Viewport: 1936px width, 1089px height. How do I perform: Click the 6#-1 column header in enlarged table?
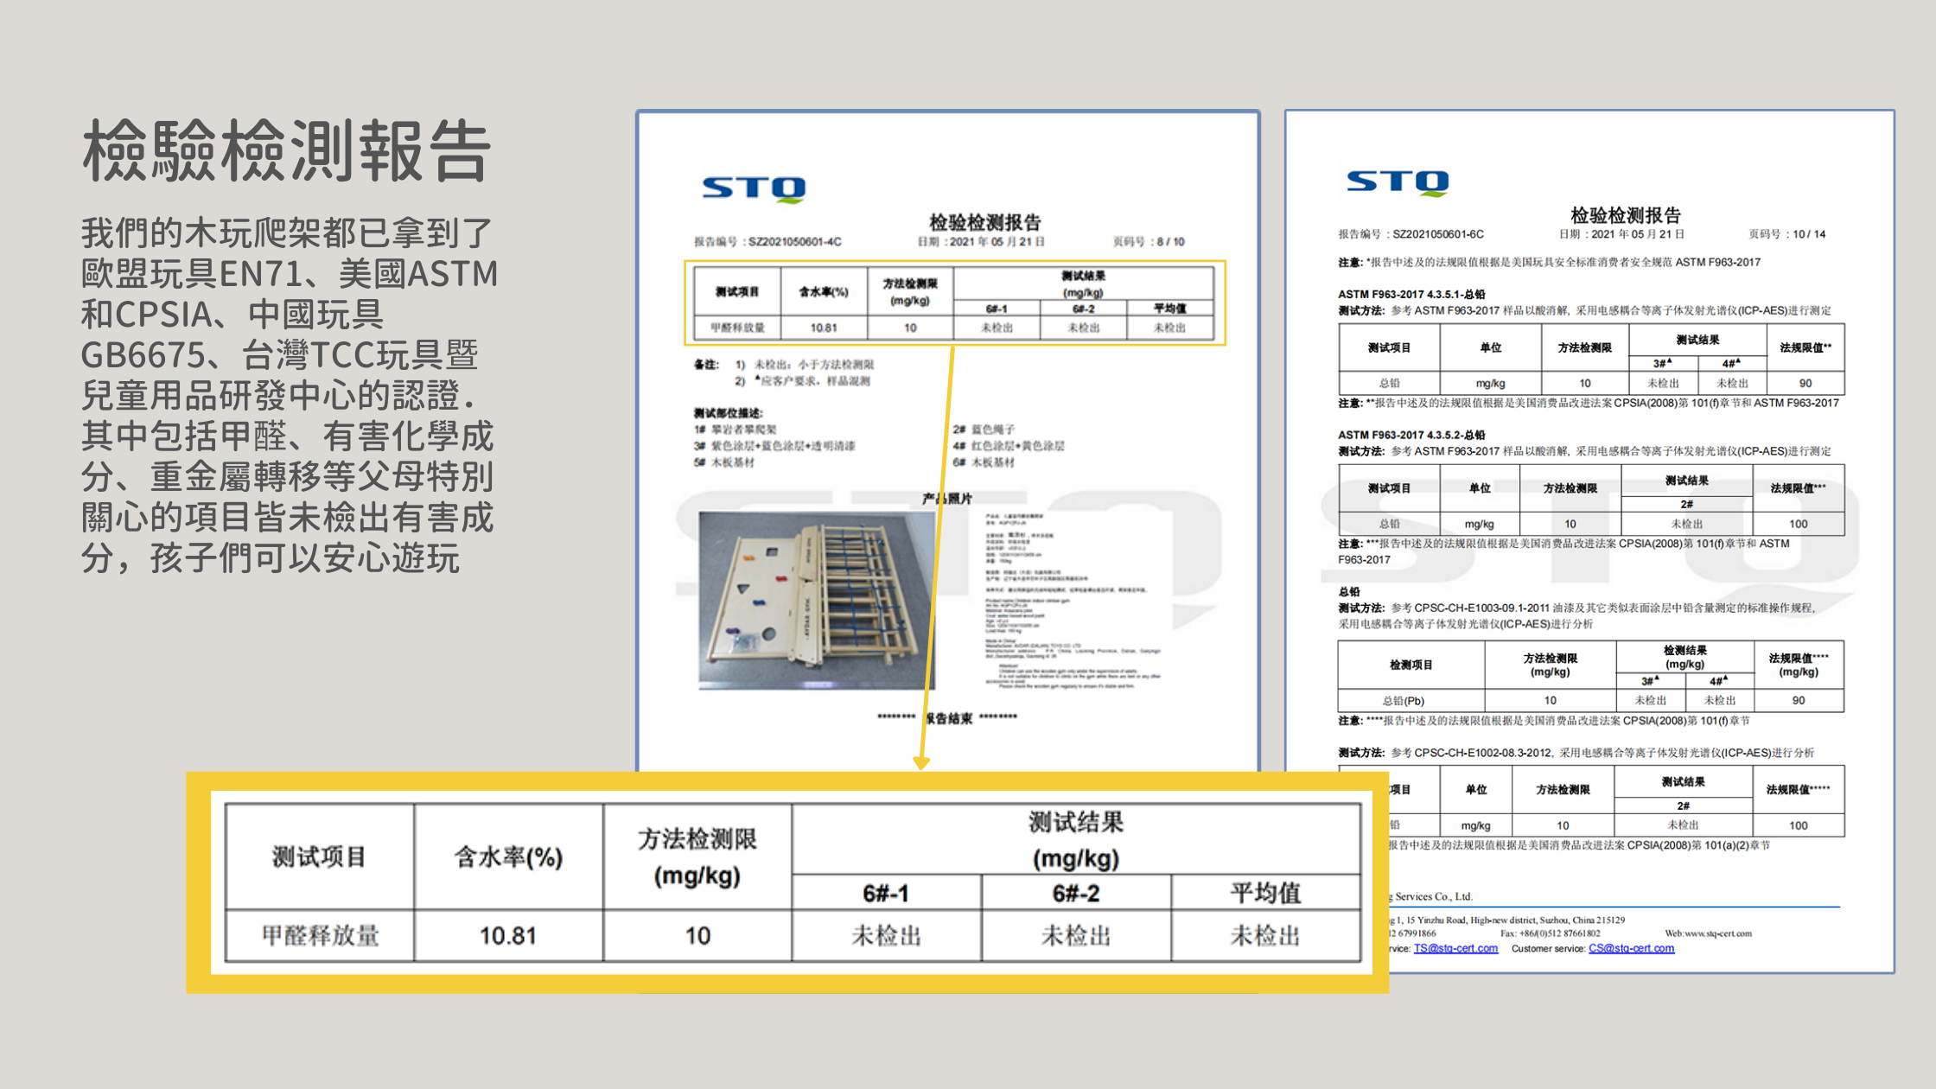(x=886, y=892)
